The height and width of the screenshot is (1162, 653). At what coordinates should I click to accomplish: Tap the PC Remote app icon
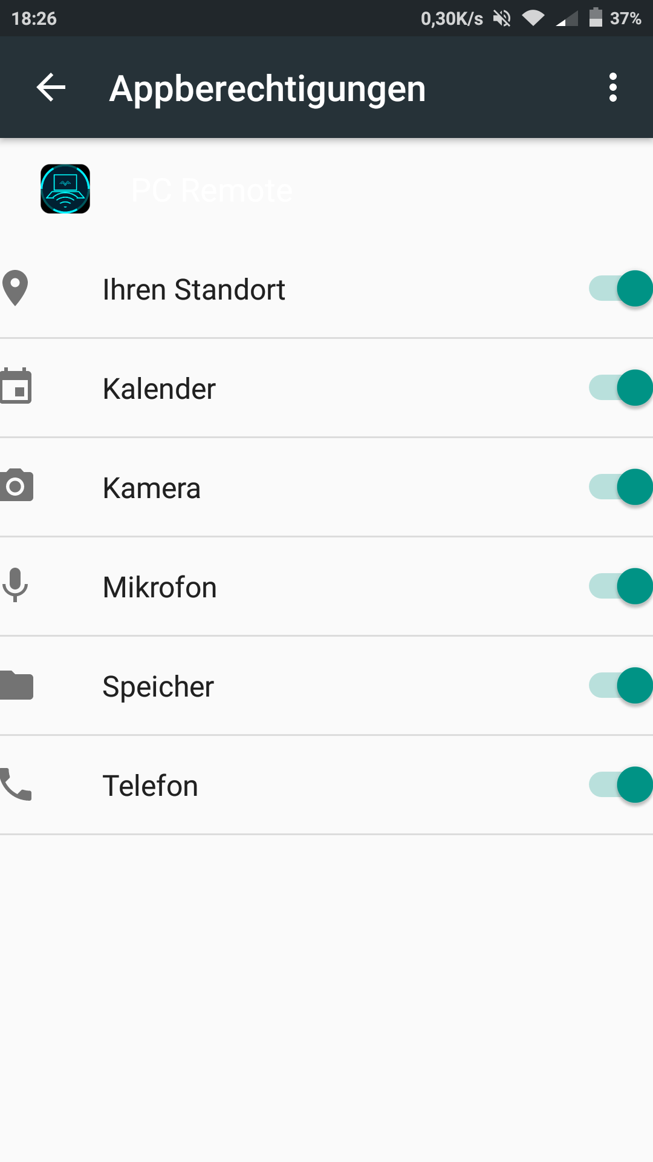[x=65, y=189]
